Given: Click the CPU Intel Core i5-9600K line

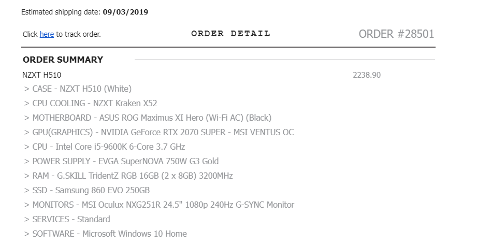Looking at the screenshot, I should click(x=105, y=147).
